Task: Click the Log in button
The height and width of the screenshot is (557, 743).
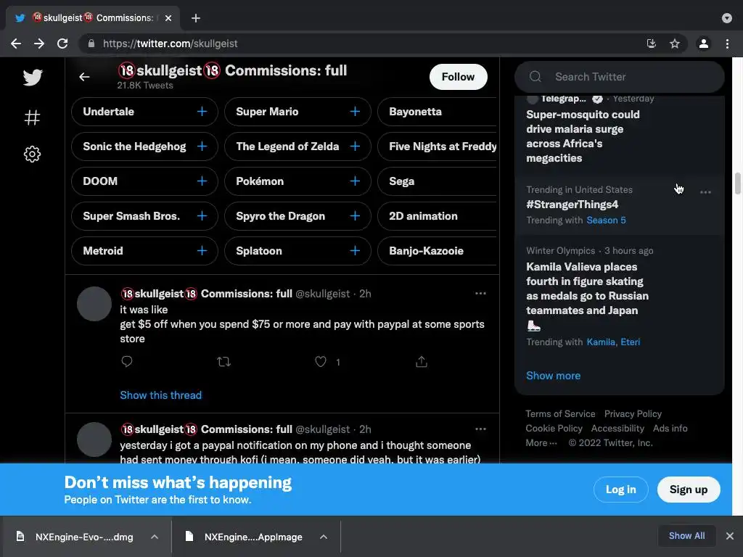Action: click(x=621, y=490)
